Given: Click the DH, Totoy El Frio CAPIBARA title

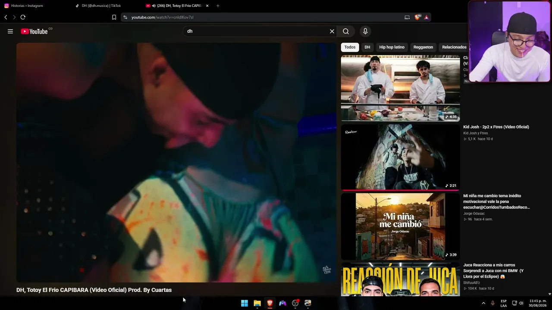Looking at the screenshot, I should tap(94, 290).
